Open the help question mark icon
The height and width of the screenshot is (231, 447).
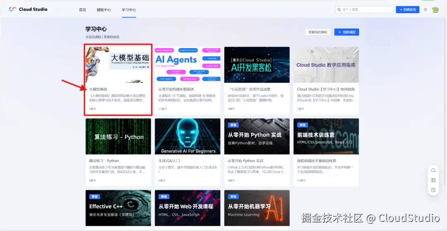pyautogui.click(x=425, y=10)
